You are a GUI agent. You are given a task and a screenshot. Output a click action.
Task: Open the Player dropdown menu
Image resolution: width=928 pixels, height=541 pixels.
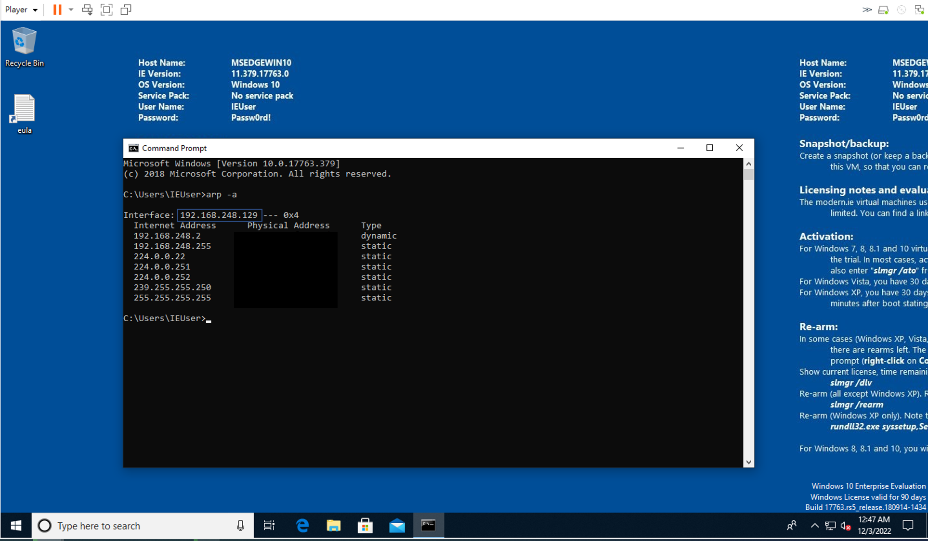21,10
